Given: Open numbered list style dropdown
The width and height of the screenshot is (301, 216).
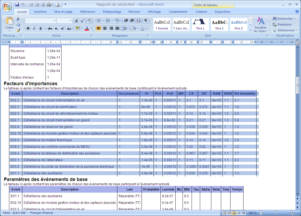Looking at the screenshot, I should click(112, 21).
